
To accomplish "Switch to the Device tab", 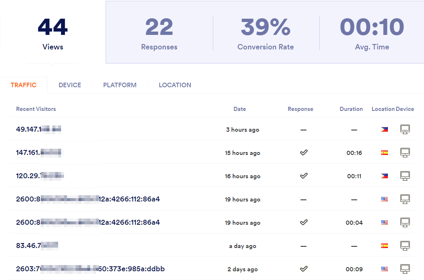I will click(70, 85).
